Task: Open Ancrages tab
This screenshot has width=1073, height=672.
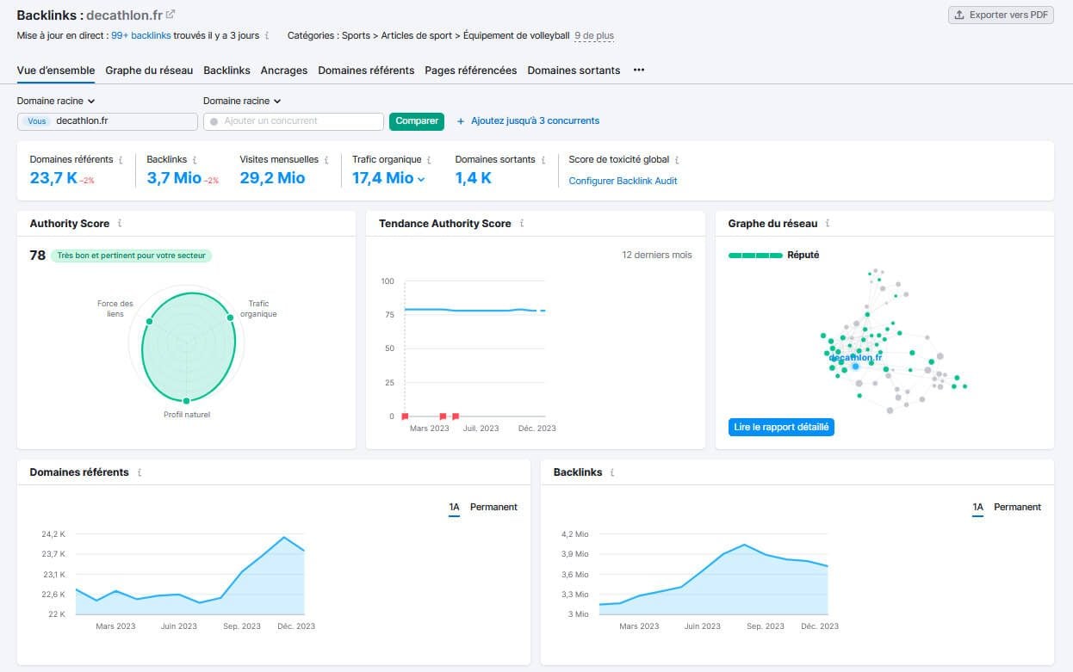Action: 284,71
